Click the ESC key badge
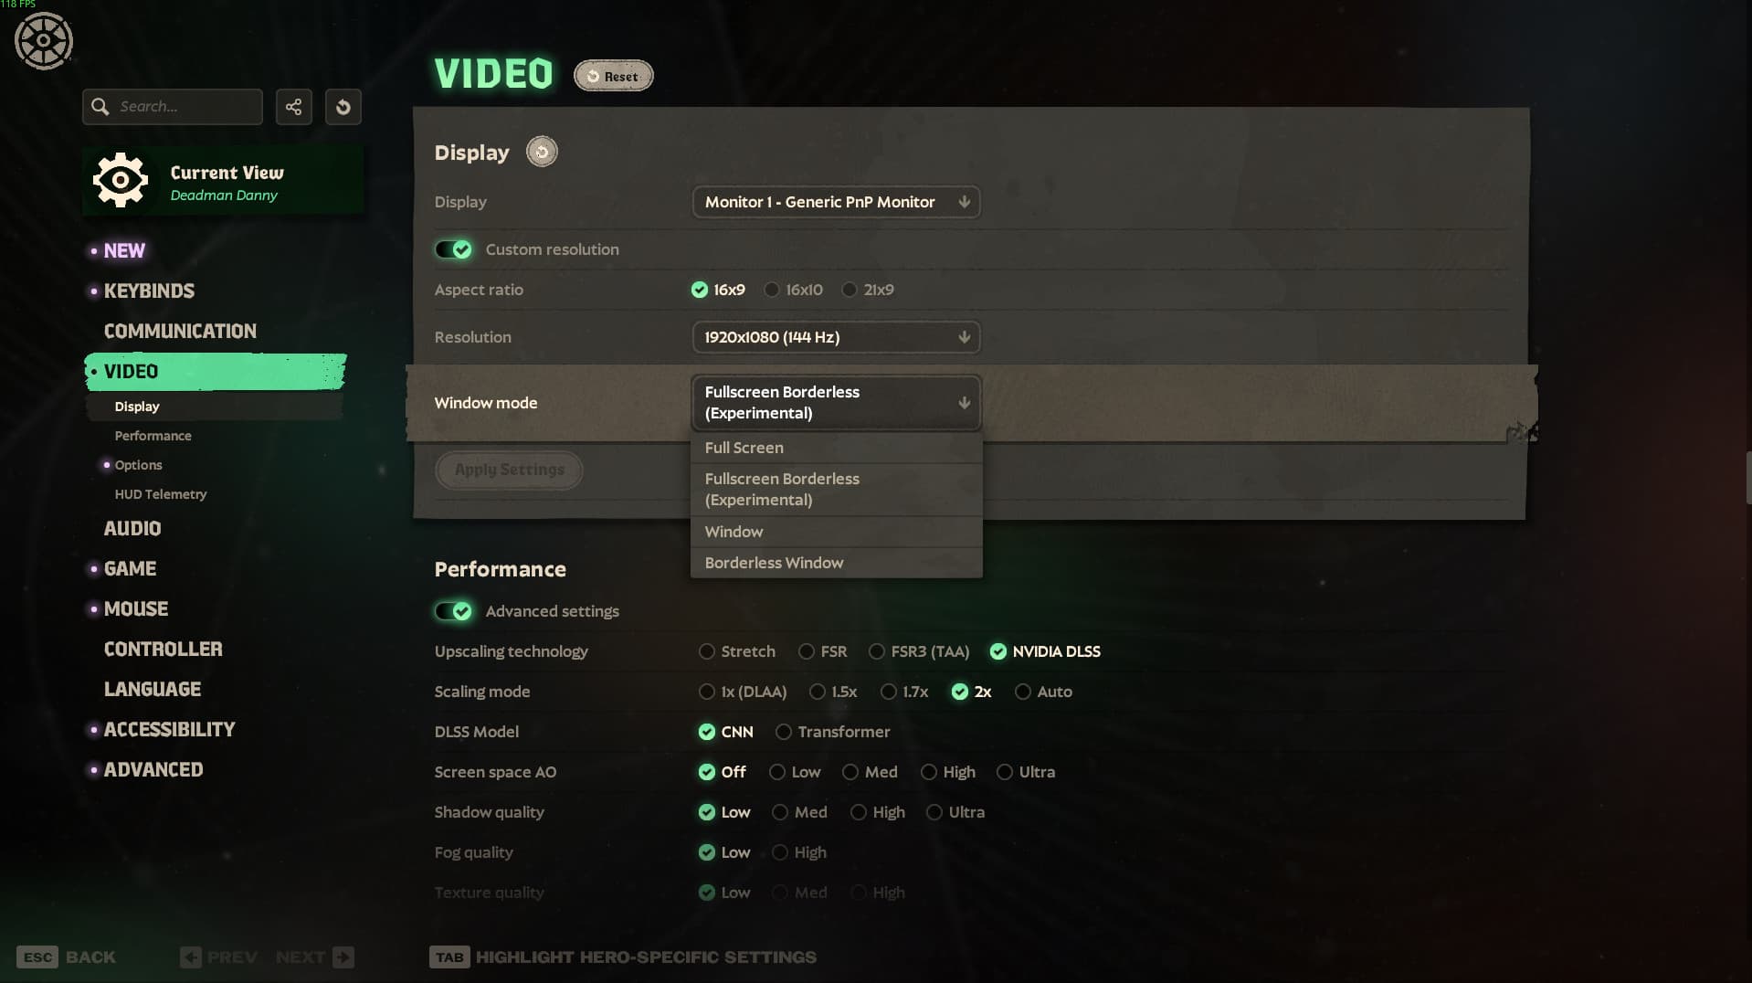The height and width of the screenshot is (983, 1752). pos(37,957)
